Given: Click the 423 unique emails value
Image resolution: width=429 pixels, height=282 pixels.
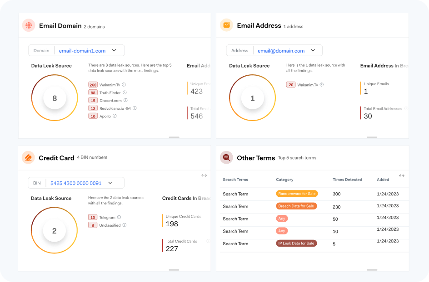Looking at the screenshot, I should click(196, 92).
